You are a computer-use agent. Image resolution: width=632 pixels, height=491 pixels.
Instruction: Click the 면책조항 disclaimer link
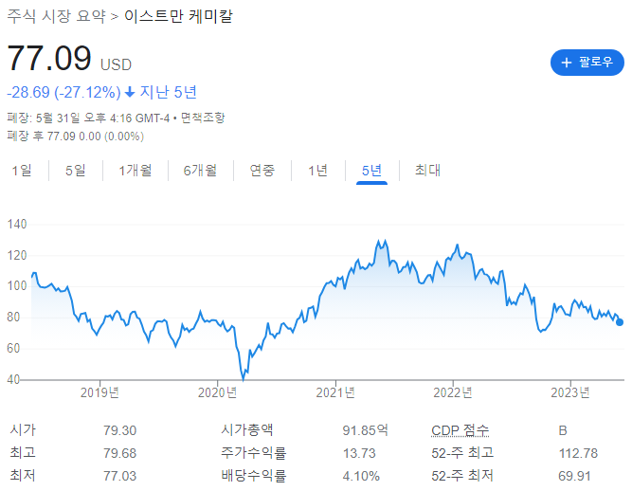(x=203, y=118)
